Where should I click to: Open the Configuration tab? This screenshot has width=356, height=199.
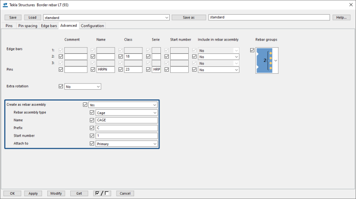coord(92,25)
